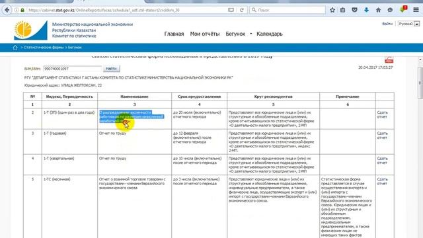The image size is (423, 238).
Task: Click the Круг респондентов column header
Action: pyautogui.click(x=273, y=97)
